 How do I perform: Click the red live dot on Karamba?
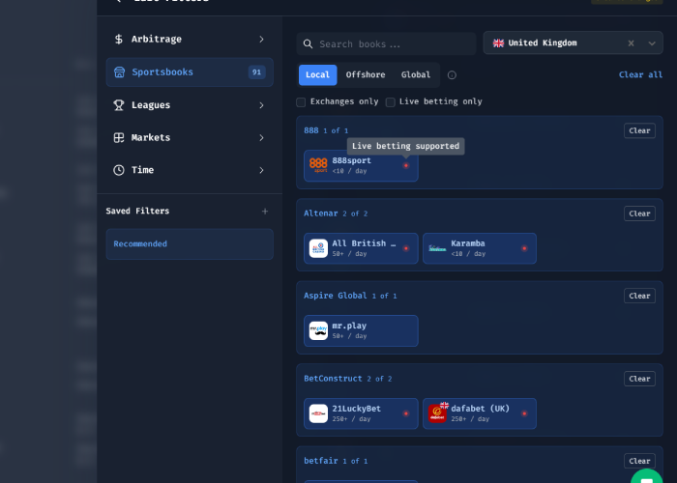pyautogui.click(x=524, y=248)
